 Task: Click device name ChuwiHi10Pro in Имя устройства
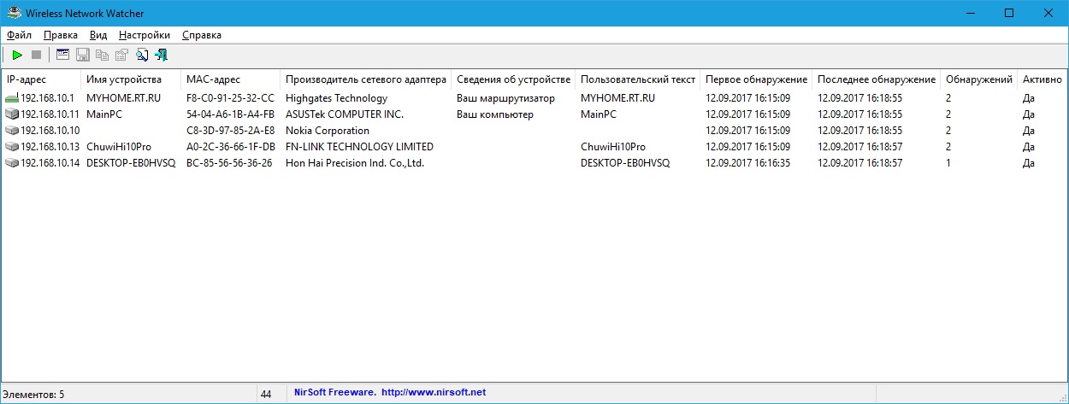[x=119, y=147]
